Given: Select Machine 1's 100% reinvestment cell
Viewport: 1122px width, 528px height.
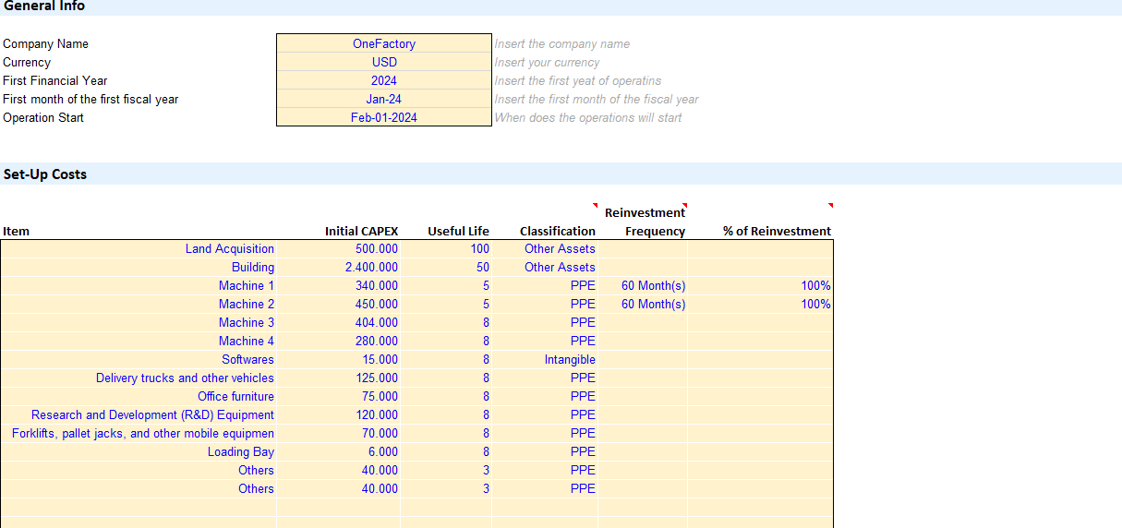Looking at the screenshot, I should pyautogui.click(x=761, y=285).
